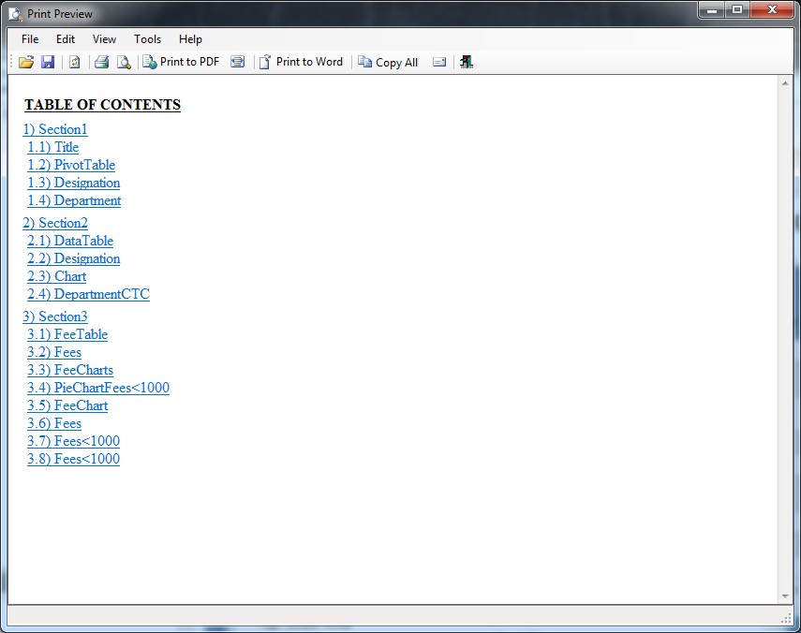
Task: Click the icon right of Copy All
Action: click(x=439, y=62)
